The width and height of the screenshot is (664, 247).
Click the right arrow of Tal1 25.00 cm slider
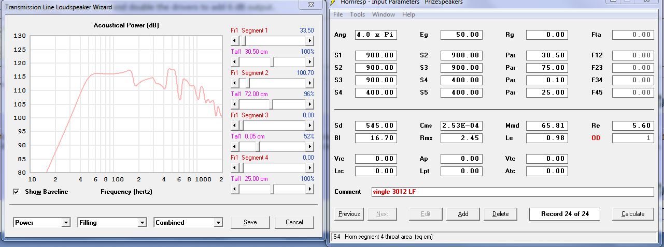point(310,189)
